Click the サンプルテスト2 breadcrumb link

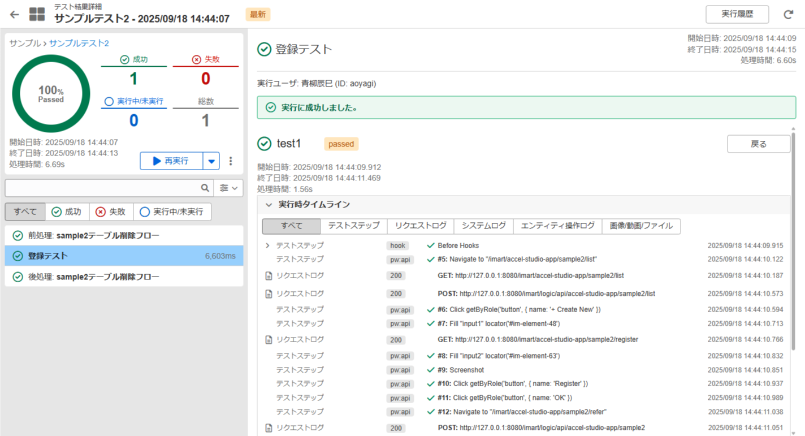click(x=79, y=43)
